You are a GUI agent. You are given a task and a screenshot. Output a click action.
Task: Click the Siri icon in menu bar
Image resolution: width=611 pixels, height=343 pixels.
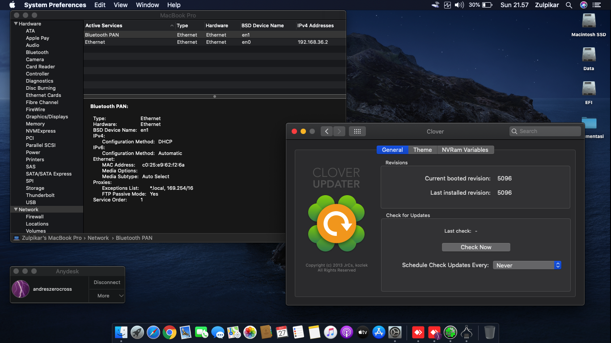tap(583, 5)
